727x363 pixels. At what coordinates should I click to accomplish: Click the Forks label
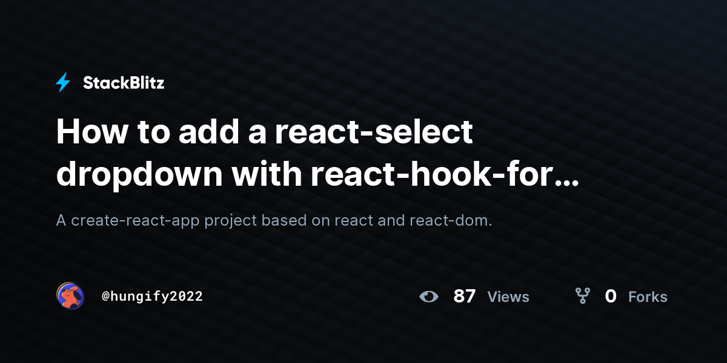tap(648, 297)
